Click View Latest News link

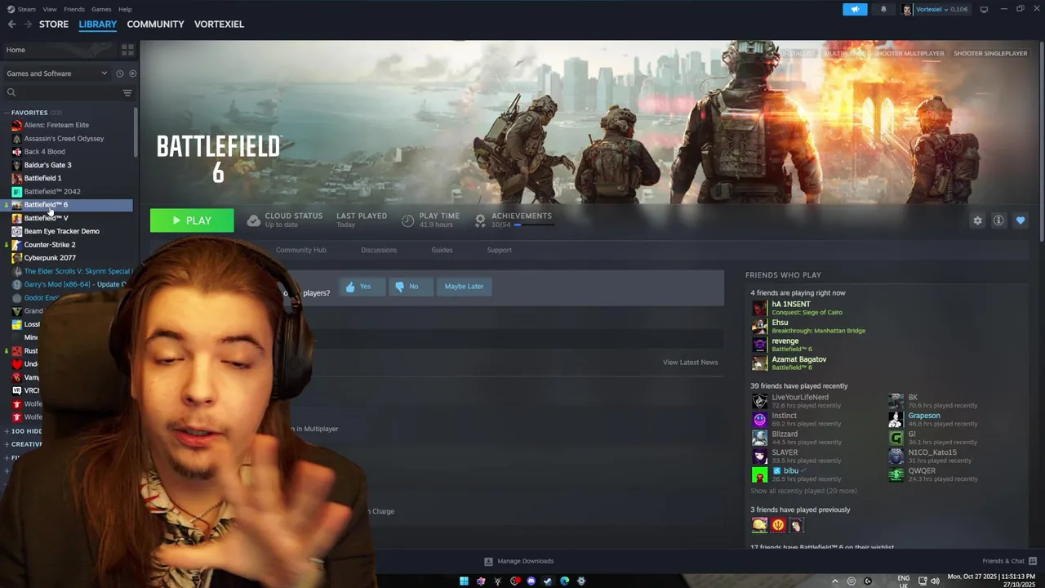691,363
